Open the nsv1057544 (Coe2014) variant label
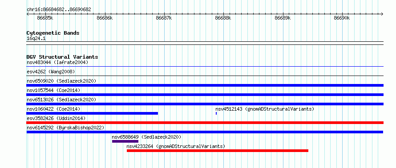The height and width of the screenshot is (168, 396). (53, 90)
